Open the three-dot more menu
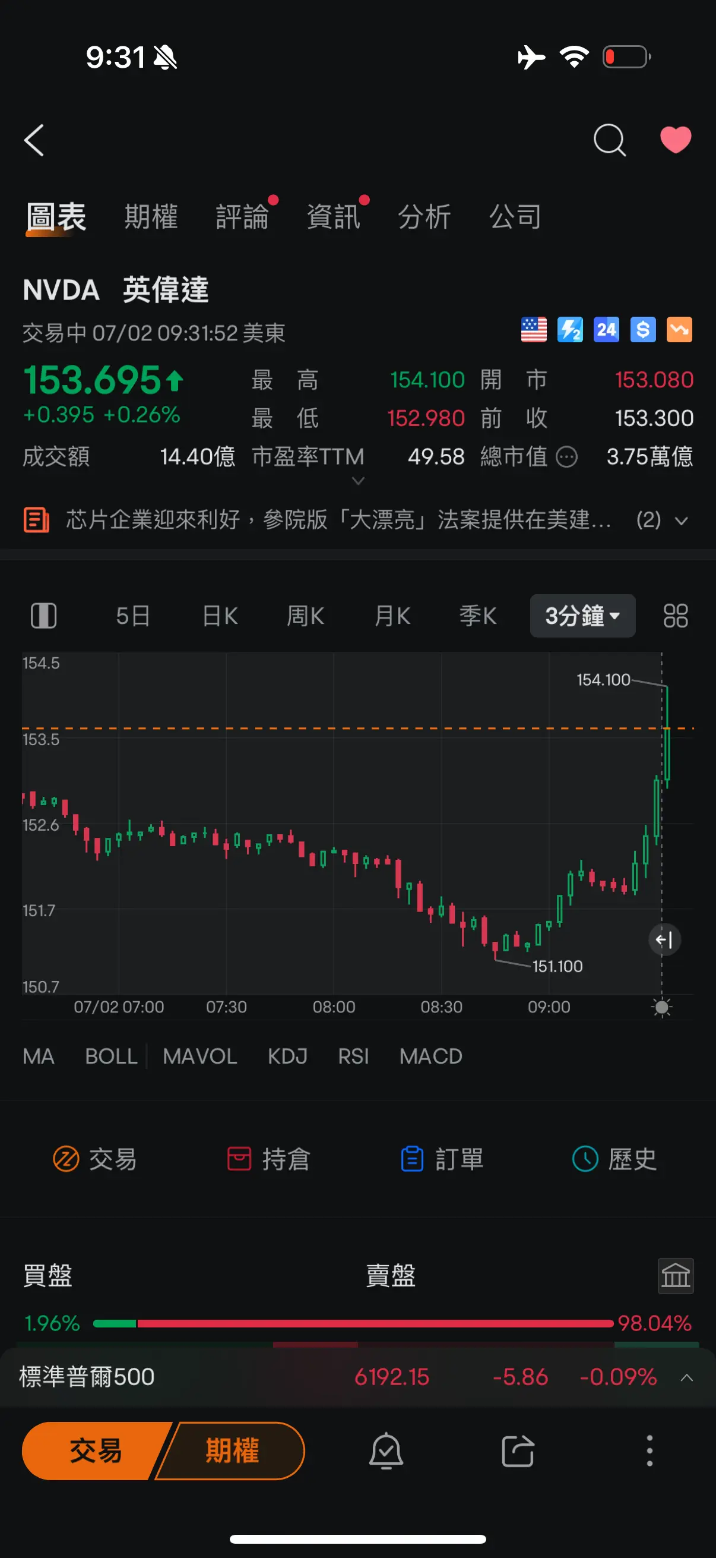The width and height of the screenshot is (716, 1558). pyautogui.click(x=650, y=1451)
